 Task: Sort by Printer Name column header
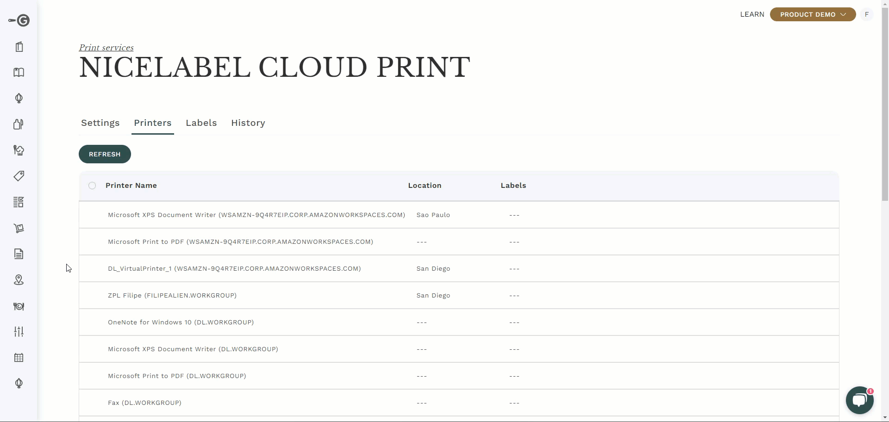tap(131, 186)
